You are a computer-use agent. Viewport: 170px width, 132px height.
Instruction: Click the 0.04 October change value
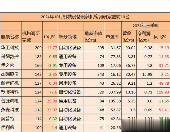tap(50, 83)
